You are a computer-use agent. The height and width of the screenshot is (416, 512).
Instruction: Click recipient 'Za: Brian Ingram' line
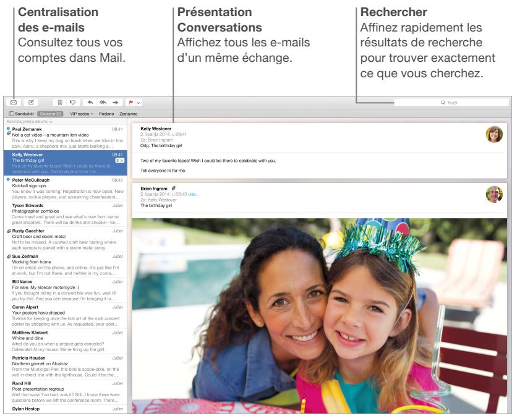[x=156, y=140]
